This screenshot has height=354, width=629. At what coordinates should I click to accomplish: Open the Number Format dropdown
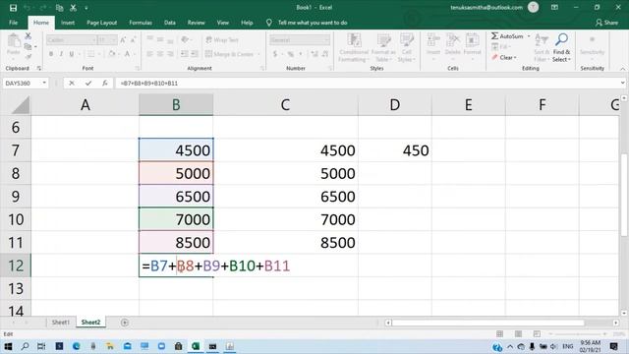pyautogui.click(x=326, y=40)
